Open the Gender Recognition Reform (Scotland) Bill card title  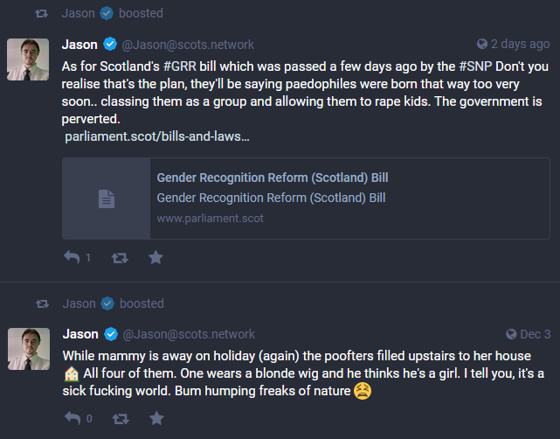[x=272, y=178]
